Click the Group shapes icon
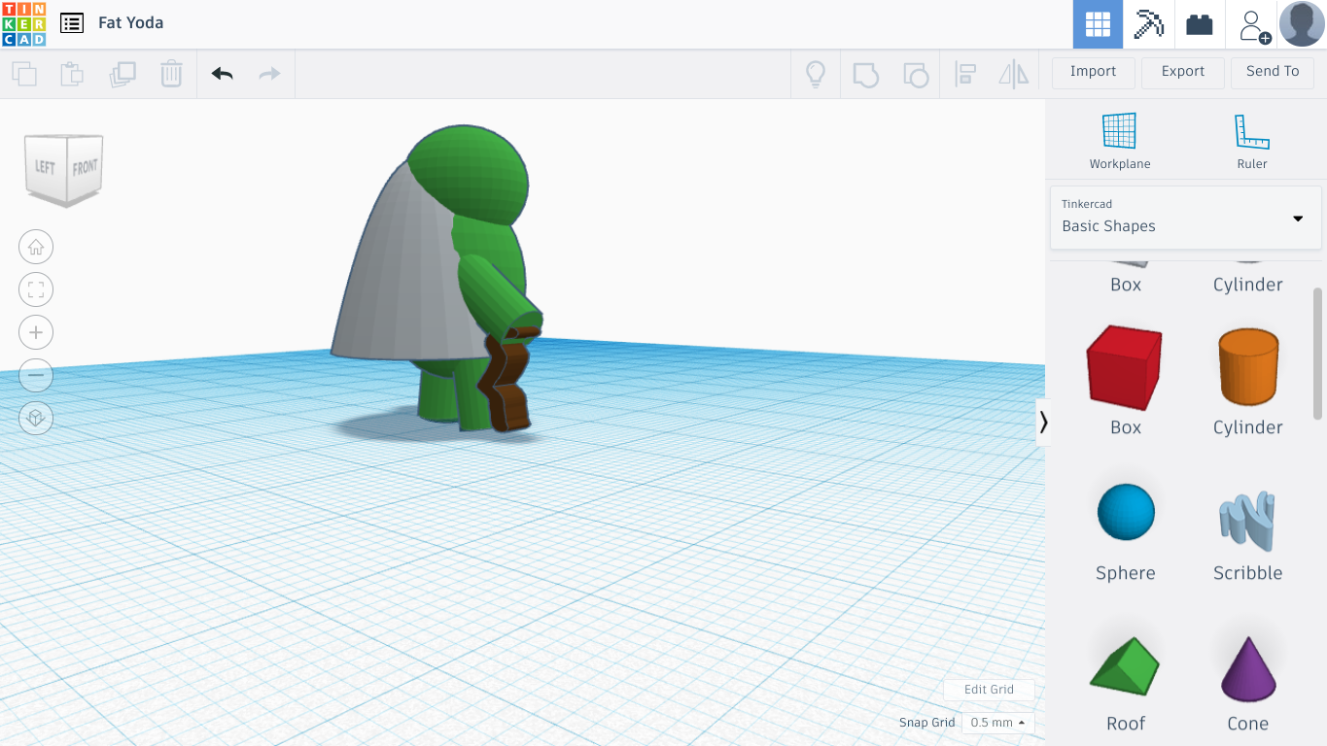Viewport: 1327px width, 746px height. 865,74
